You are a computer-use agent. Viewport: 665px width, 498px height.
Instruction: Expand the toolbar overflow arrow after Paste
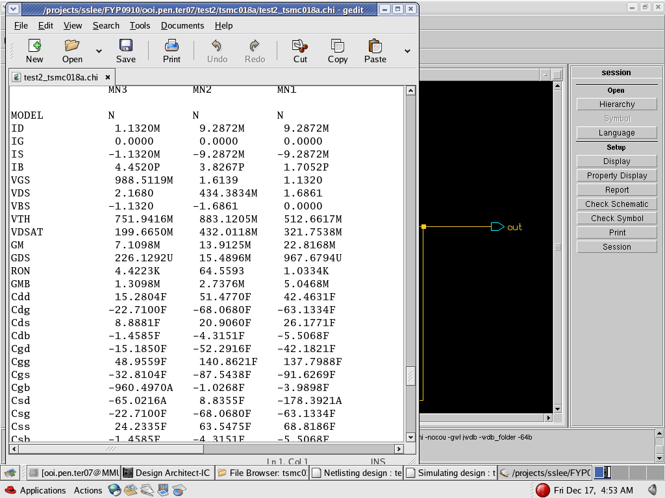(407, 51)
